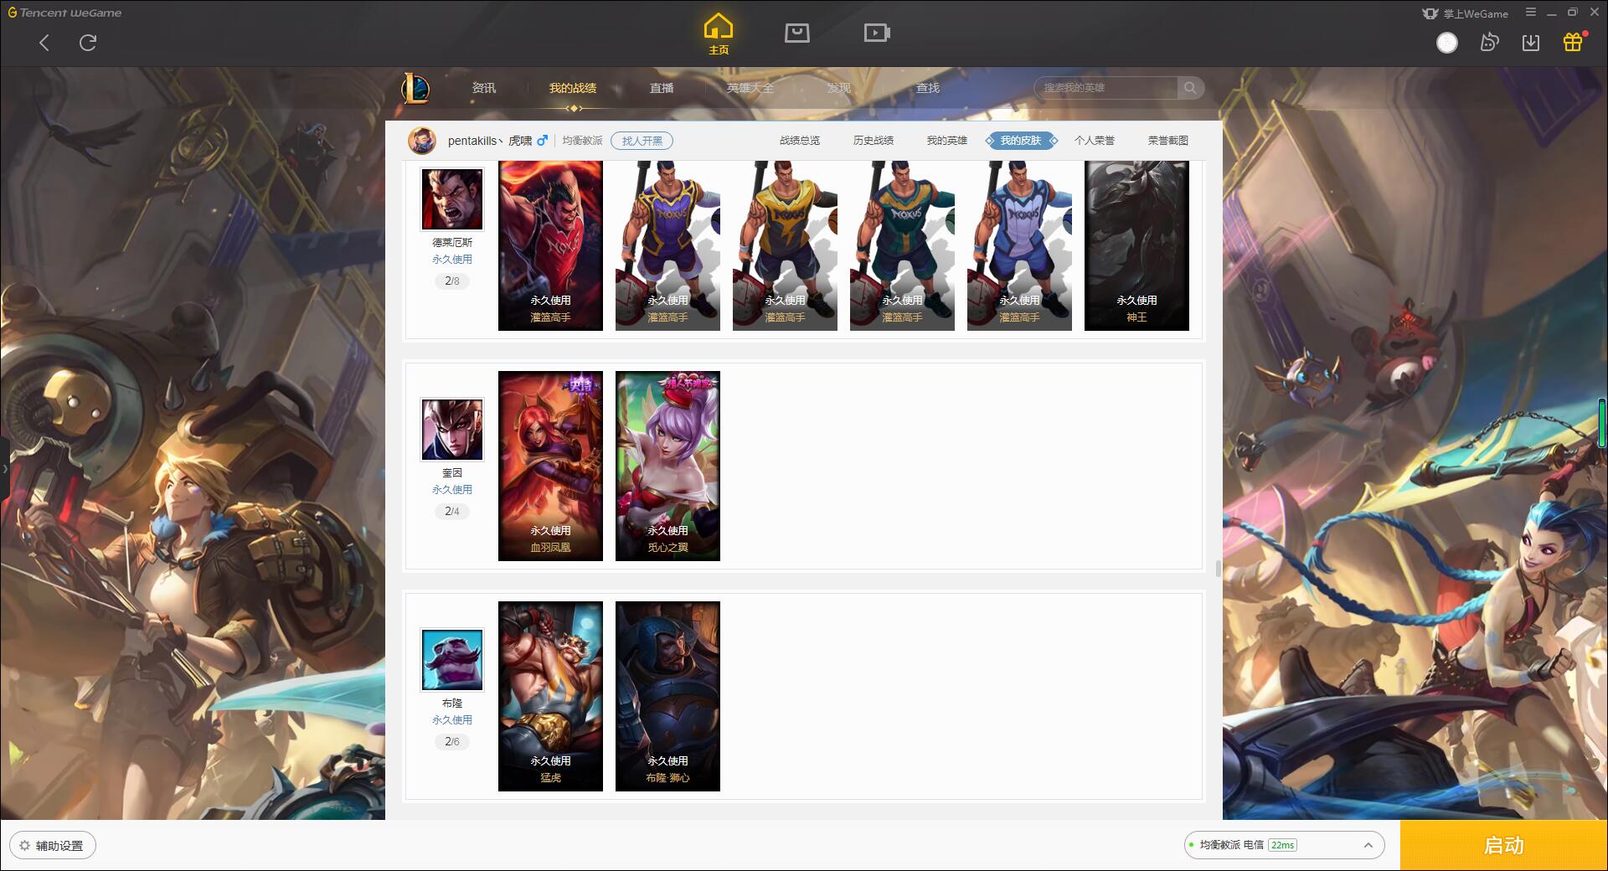Click the 均衡教派 server label in profile bar
This screenshot has width=1608, height=871.
tap(582, 141)
